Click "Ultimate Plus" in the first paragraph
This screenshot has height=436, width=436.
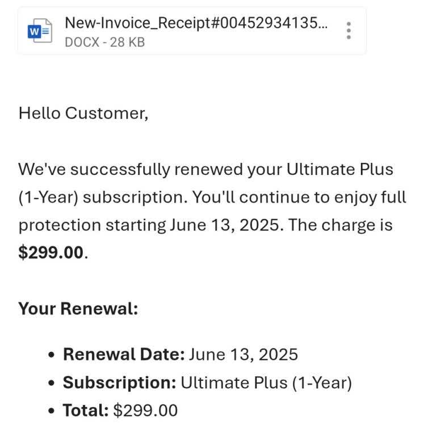(339, 169)
